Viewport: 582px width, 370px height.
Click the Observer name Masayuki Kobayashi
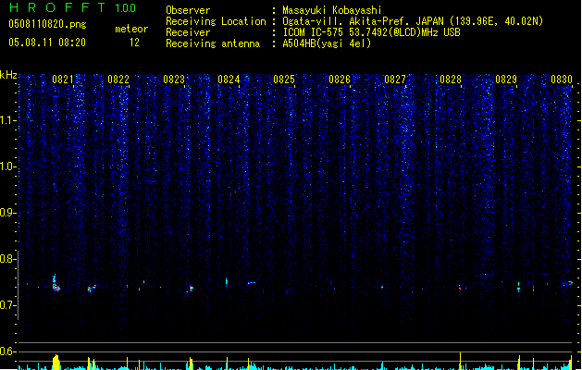point(332,10)
